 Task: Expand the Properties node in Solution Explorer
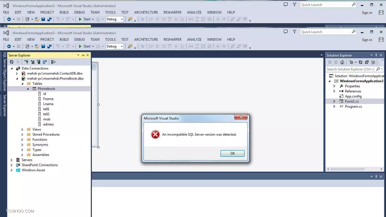click(x=334, y=86)
